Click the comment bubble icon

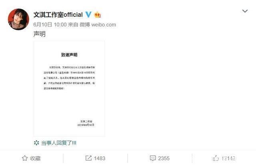click(153, 158)
